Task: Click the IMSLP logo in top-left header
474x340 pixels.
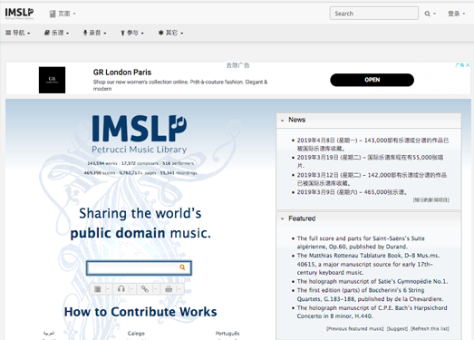Action: tap(19, 14)
